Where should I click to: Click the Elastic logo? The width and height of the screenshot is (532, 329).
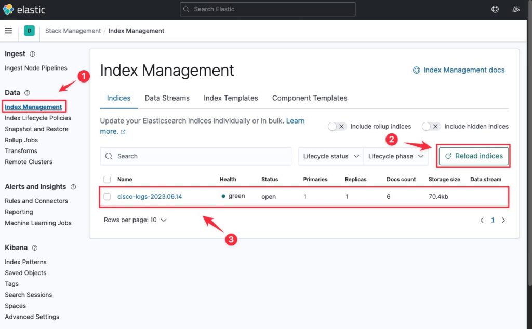coord(24,9)
